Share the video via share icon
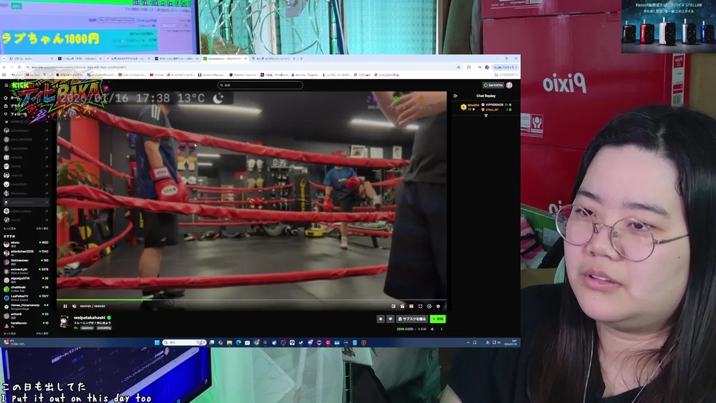The image size is (716, 403). [x=432, y=329]
